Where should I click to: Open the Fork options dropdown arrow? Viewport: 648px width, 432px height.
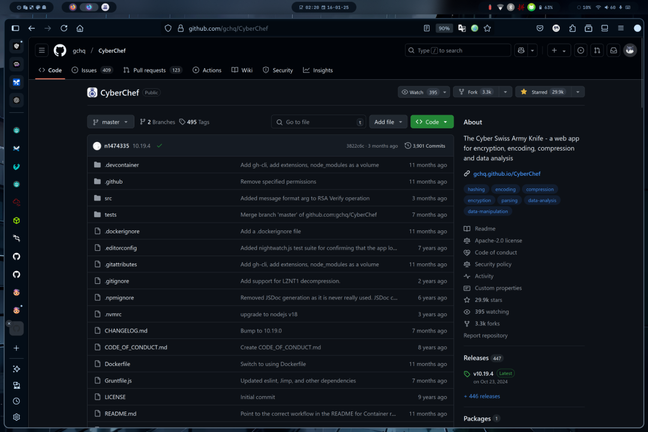505,92
